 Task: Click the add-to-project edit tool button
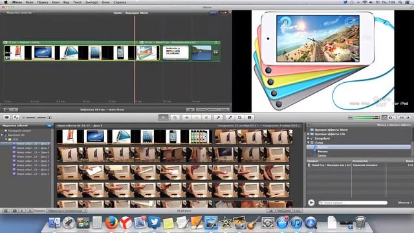[x=175, y=118]
